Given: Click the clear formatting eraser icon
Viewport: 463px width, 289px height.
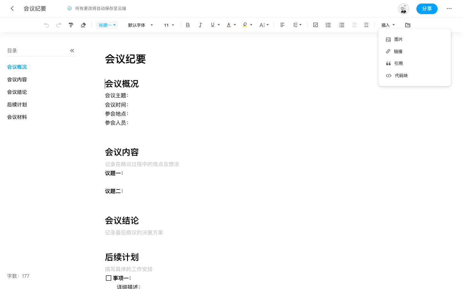Looking at the screenshot, I should 83,25.
